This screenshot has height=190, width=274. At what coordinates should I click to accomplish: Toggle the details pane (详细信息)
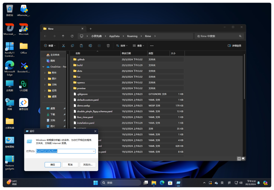(x=234, y=46)
